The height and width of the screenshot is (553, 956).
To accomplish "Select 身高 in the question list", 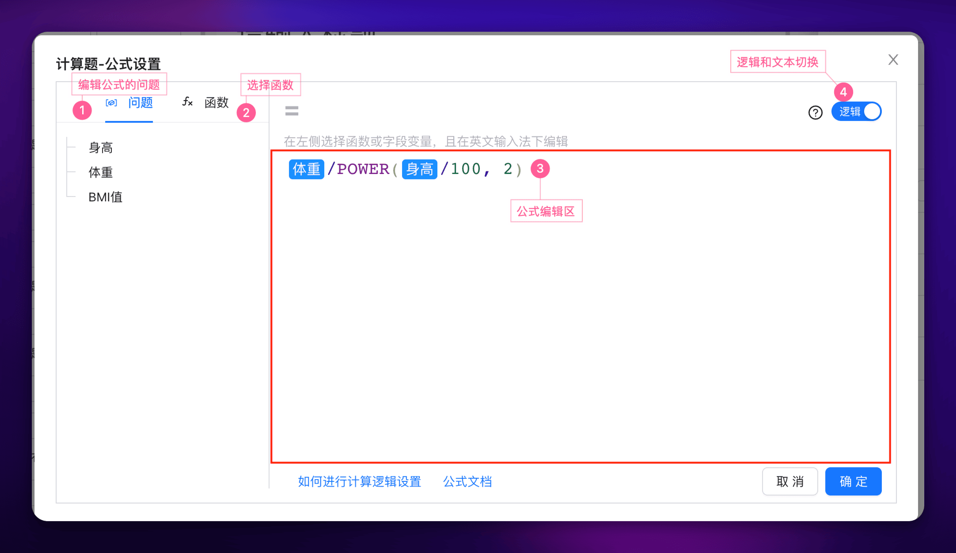I will click(x=101, y=148).
